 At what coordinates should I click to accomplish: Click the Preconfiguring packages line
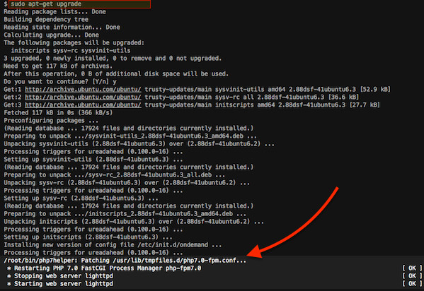click(x=51, y=120)
